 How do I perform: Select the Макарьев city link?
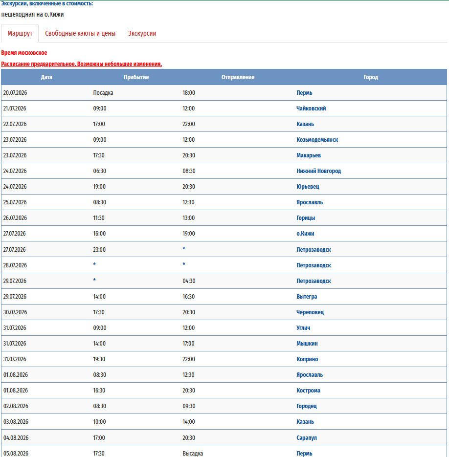[x=309, y=155]
